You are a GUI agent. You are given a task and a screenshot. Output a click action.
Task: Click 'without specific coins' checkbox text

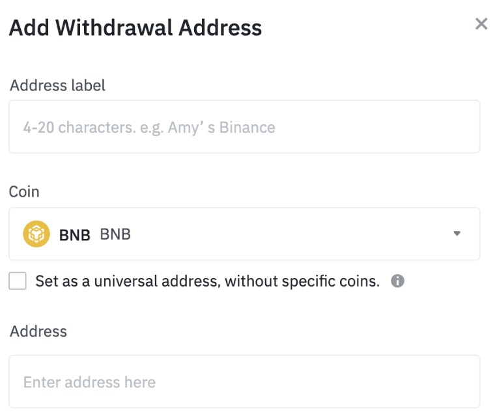coord(313,281)
